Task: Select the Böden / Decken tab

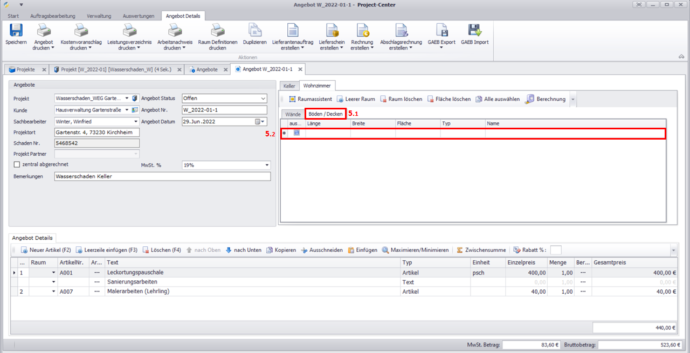Action: pos(325,114)
